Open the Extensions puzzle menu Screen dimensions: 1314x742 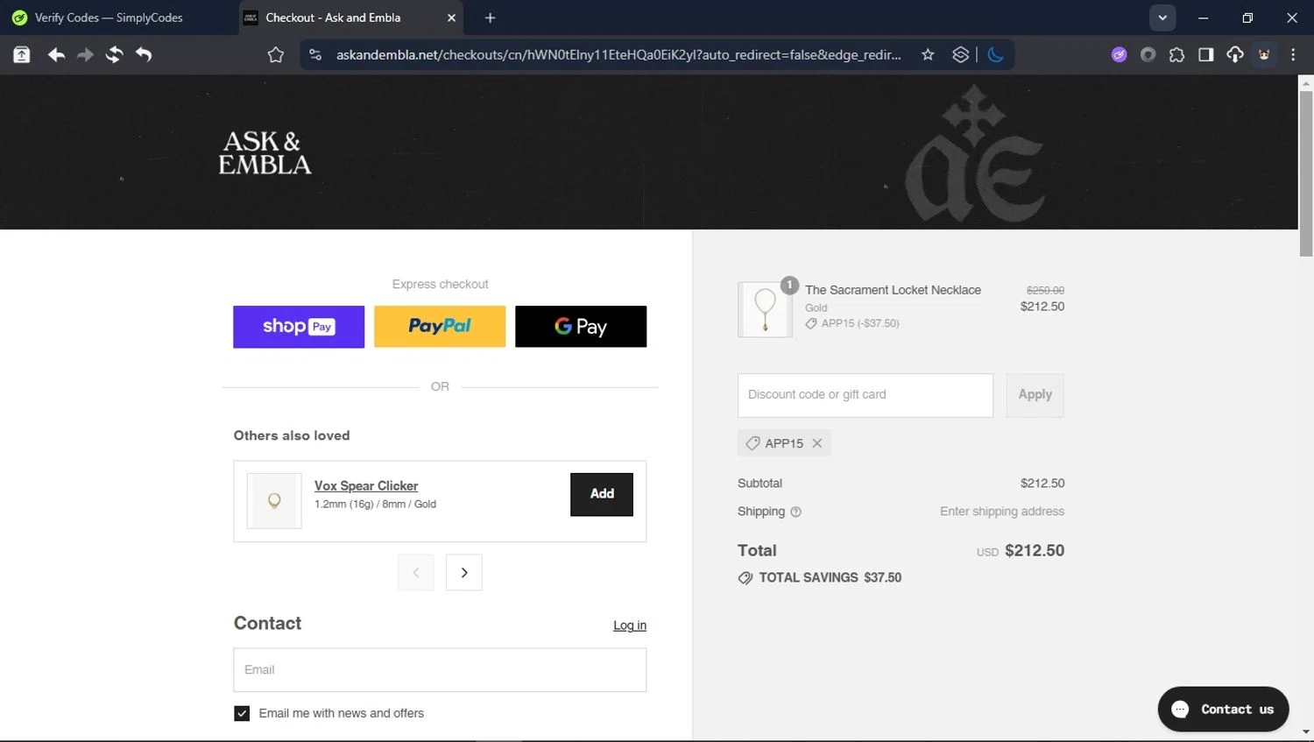point(1176,54)
